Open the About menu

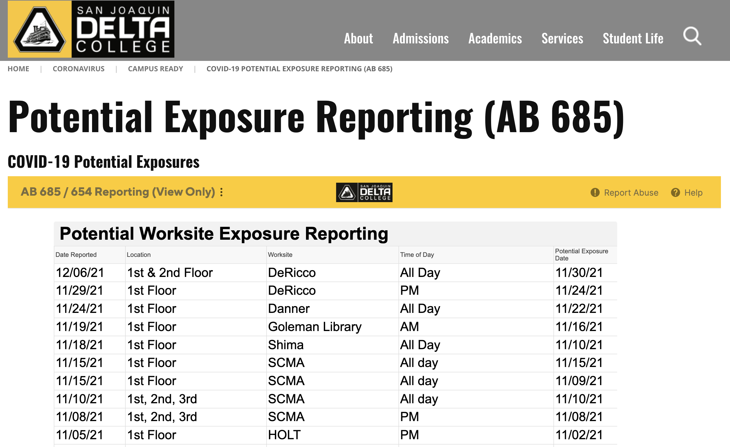[x=359, y=39]
